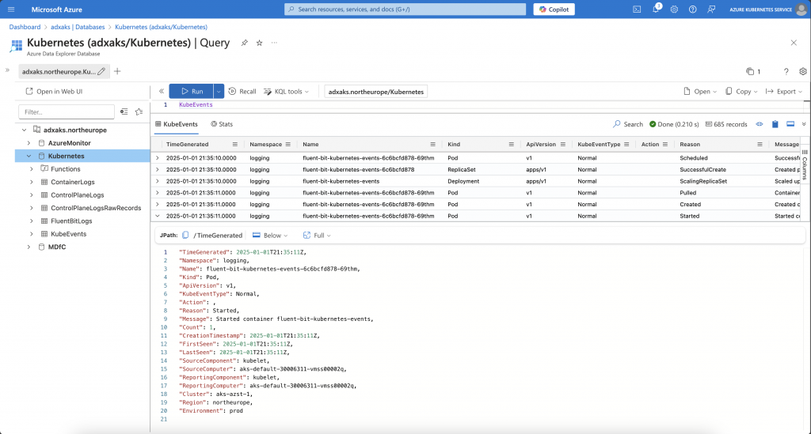Viewport: 811px width, 434px height.
Task: Show favorites star in connection pane
Action: point(139,111)
